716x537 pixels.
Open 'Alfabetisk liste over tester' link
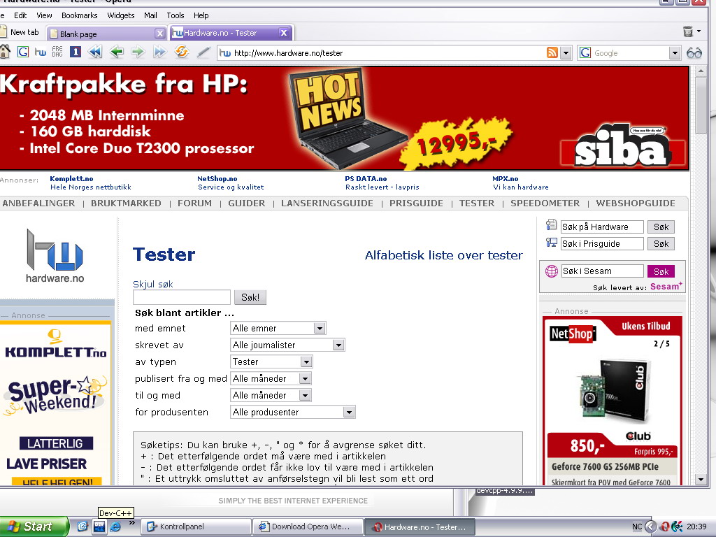point(443,255)
